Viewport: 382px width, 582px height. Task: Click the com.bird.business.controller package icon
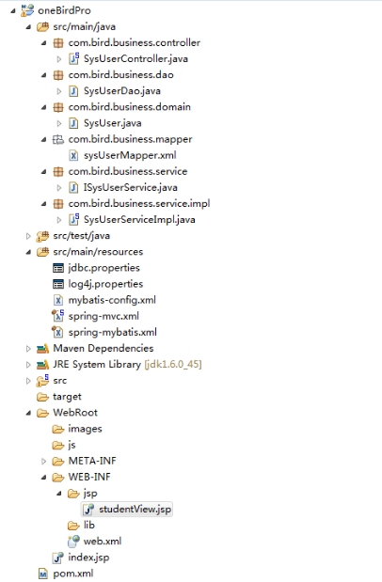pyautogui.click(x=58, y=42)
